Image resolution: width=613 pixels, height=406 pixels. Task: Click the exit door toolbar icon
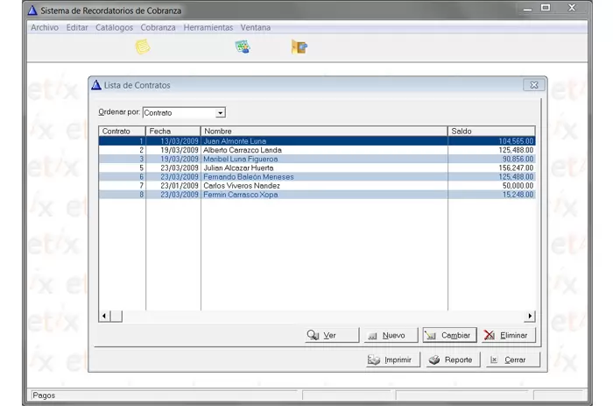pyautogui.click(x=299, y=47)
